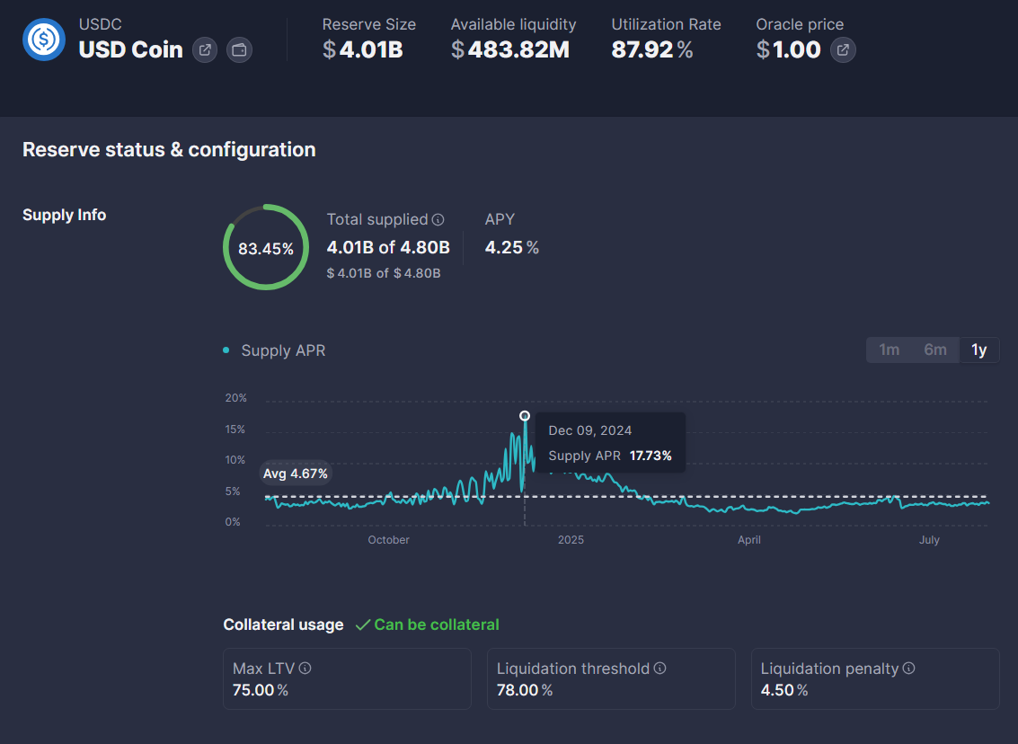Click the Can be collateral text
This screenshot has width=1018, height=744.
pos(437,624)
